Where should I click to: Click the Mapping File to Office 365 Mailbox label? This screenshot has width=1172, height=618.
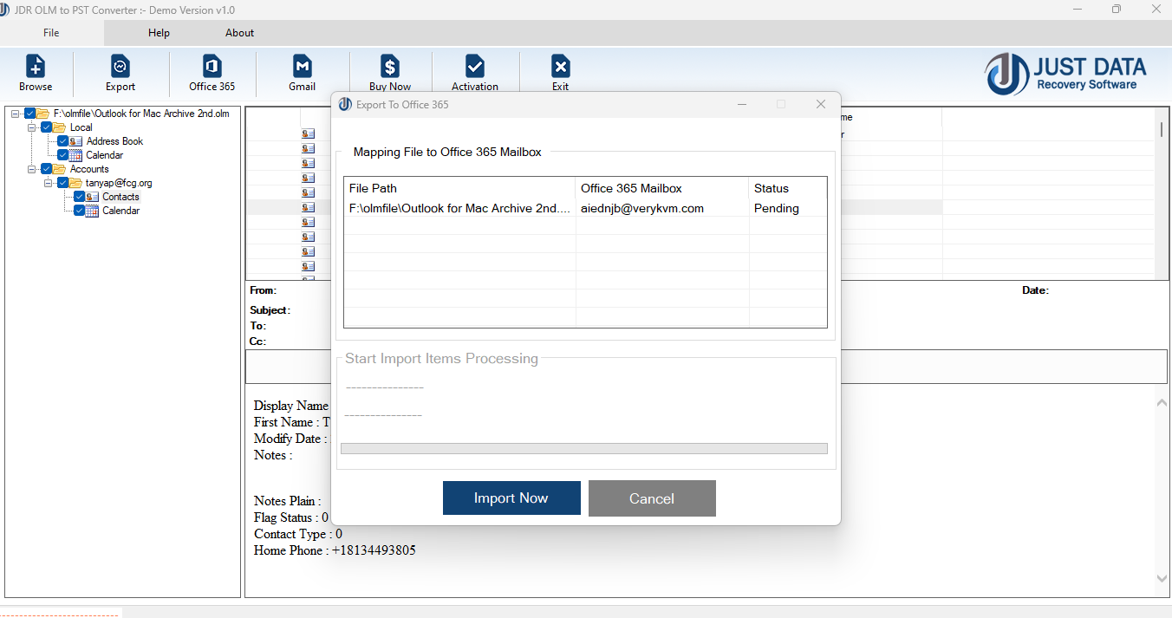click(447, 152)
